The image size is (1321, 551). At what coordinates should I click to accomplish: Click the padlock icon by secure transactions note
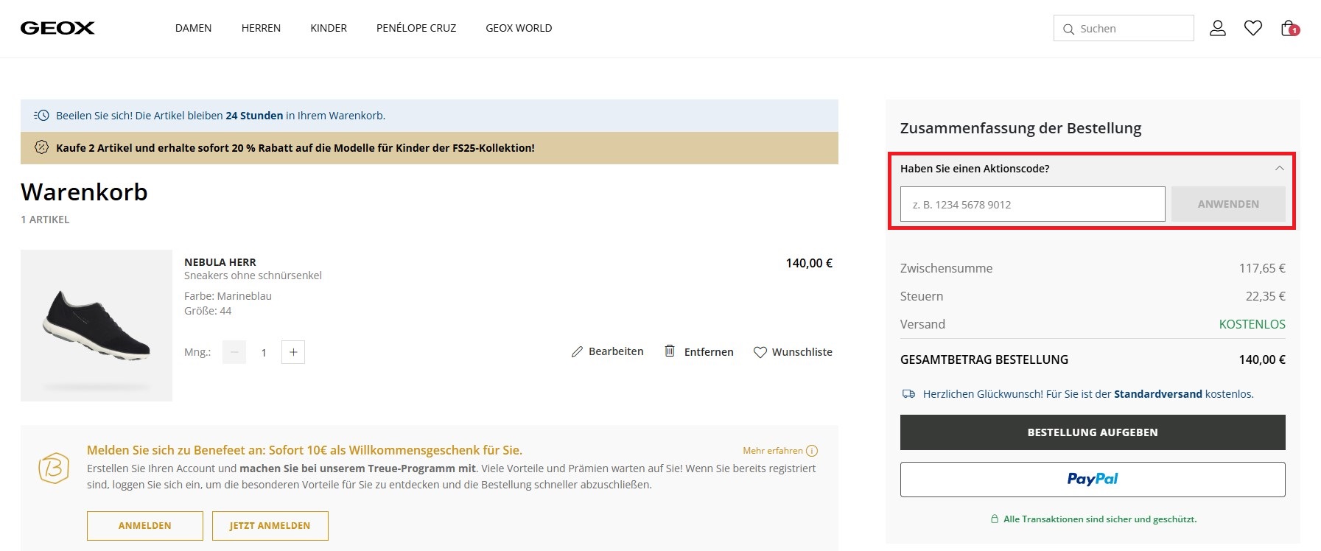pyautogui.click(x=994, y=519)
